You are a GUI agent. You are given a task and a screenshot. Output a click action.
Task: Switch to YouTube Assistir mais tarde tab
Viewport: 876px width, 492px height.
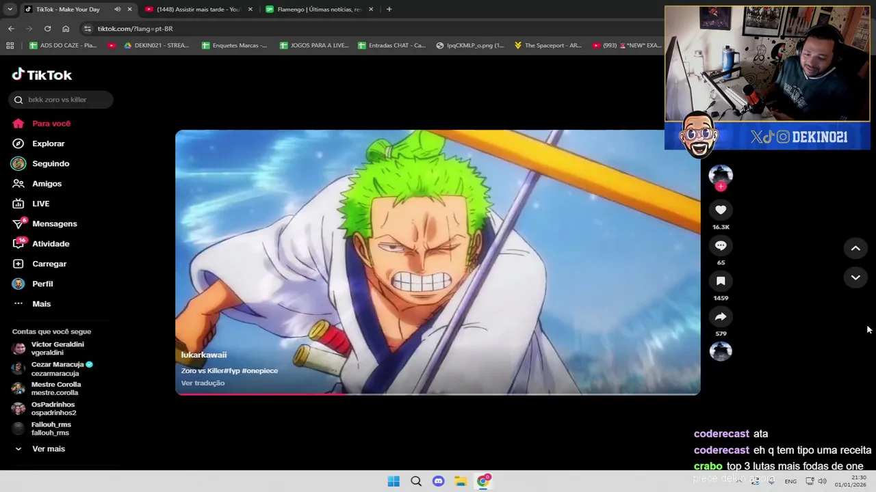pos(198,10)
